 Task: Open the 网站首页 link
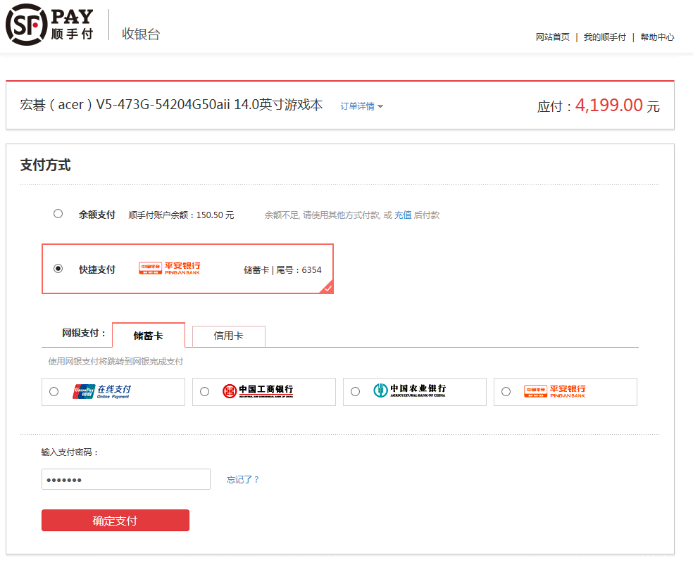[552, 37]
